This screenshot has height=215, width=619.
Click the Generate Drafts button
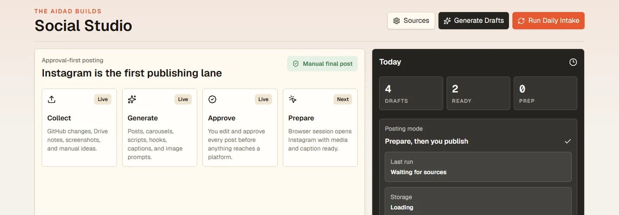click(474, 21)
